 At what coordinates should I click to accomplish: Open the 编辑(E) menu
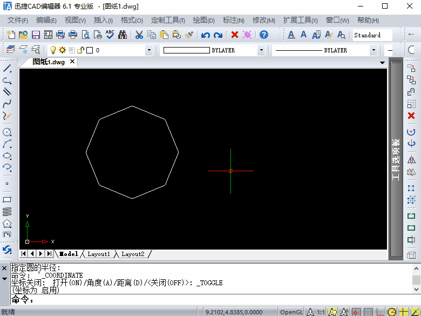point(46,21)
